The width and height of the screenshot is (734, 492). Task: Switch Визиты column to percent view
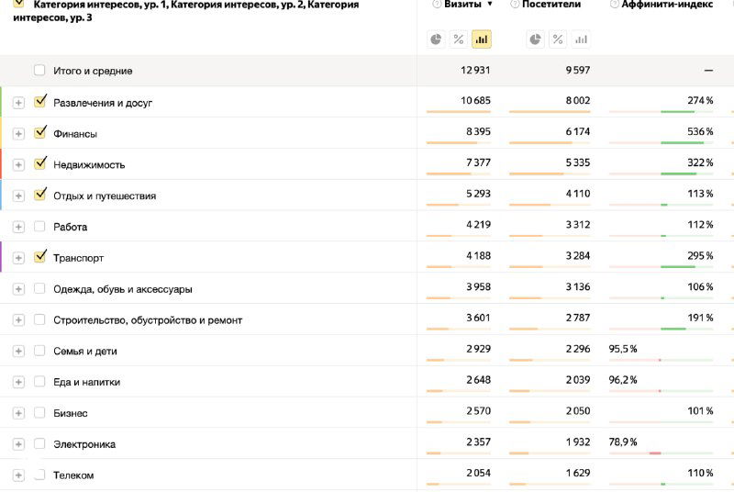pos(459,39)
